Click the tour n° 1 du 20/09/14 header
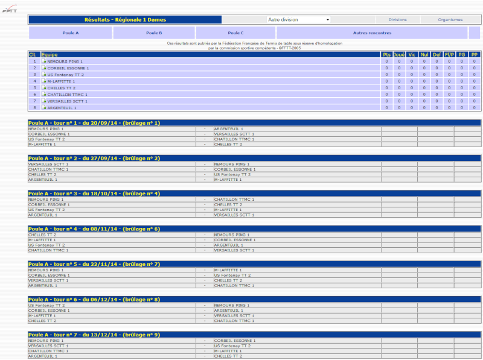The image size is (483, 360). (x=254, y=123)
